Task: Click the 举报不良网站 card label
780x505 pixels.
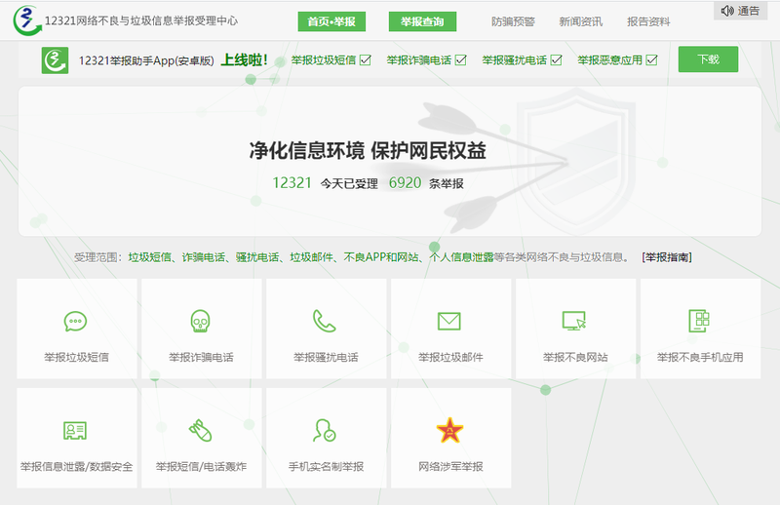Action: (x=575, y=357)
